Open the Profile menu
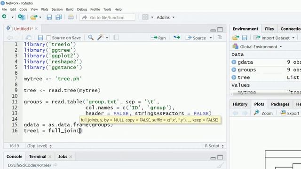The height and width of the screenshot is (169, 301). pyautogui.click(x=95, y=9)
